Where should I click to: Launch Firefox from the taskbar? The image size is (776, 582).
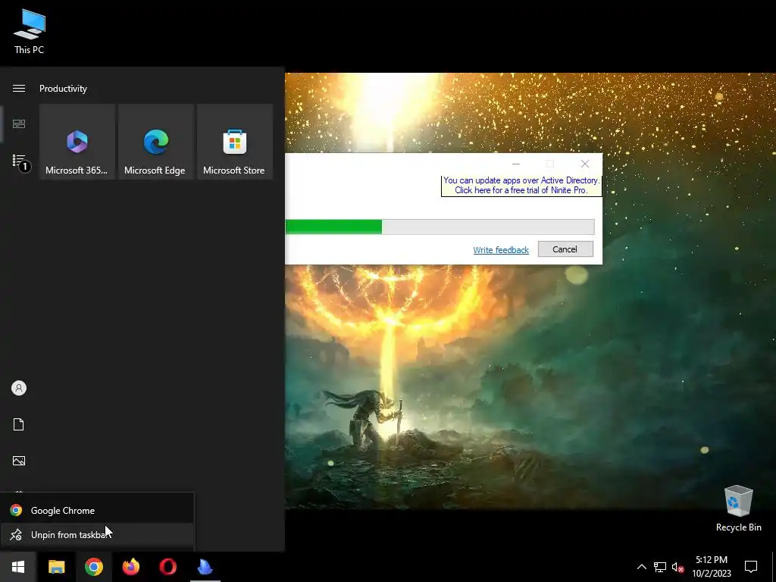click(130, 567)
